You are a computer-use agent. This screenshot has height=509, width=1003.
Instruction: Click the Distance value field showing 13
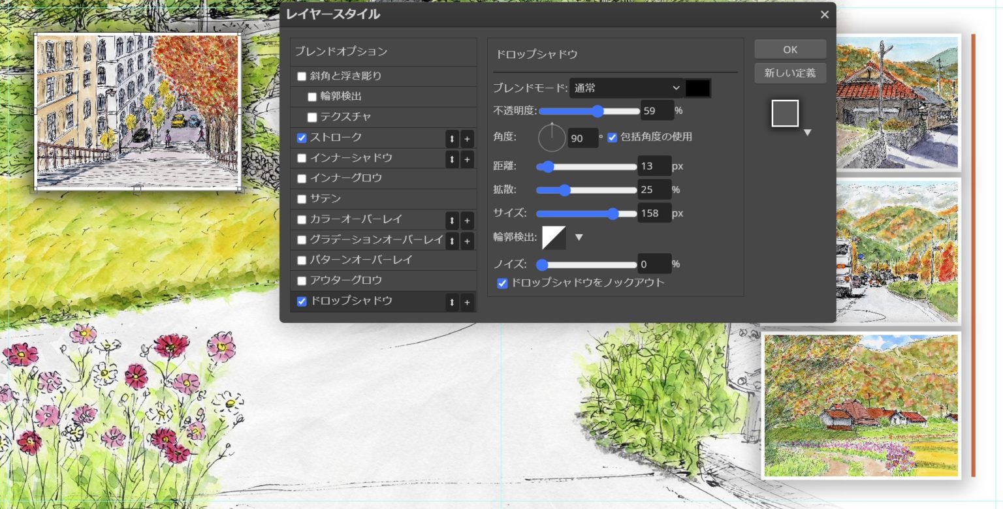[x=655, y=166]
